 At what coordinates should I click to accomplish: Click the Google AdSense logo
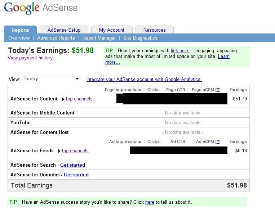[41, 8]
